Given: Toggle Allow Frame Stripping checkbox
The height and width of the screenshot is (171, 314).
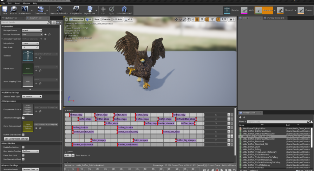Looking at the screenshot, I should tap(23, 118).
